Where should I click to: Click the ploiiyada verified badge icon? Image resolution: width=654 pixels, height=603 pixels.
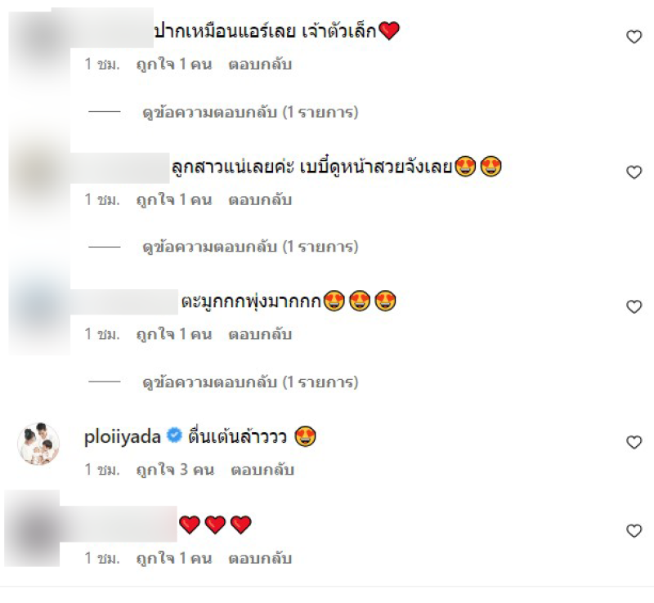tap(174, 435)
